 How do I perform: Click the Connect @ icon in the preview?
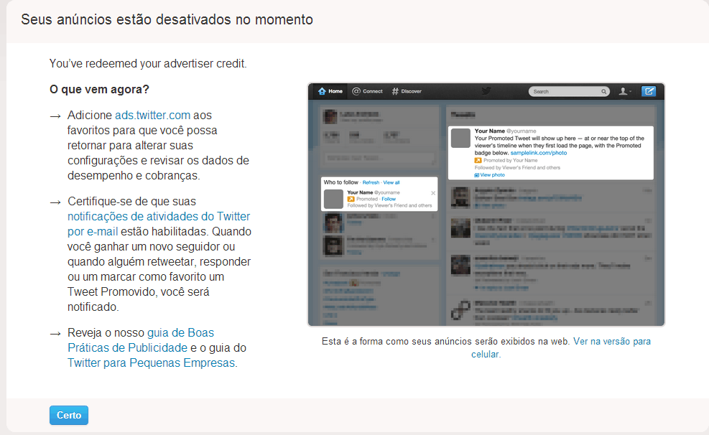356,91
